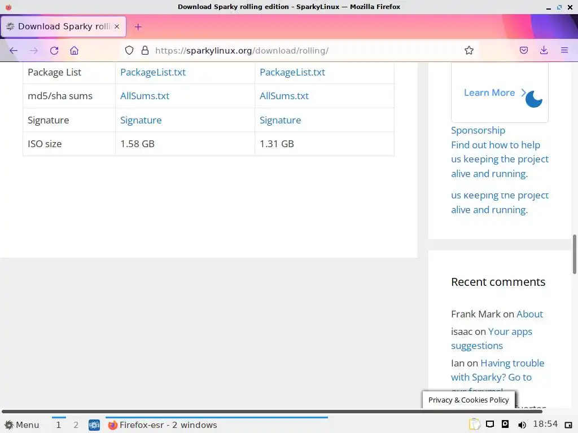Save page to Pocket
This screenshot has height=433, width=578.
click(524, 50)
